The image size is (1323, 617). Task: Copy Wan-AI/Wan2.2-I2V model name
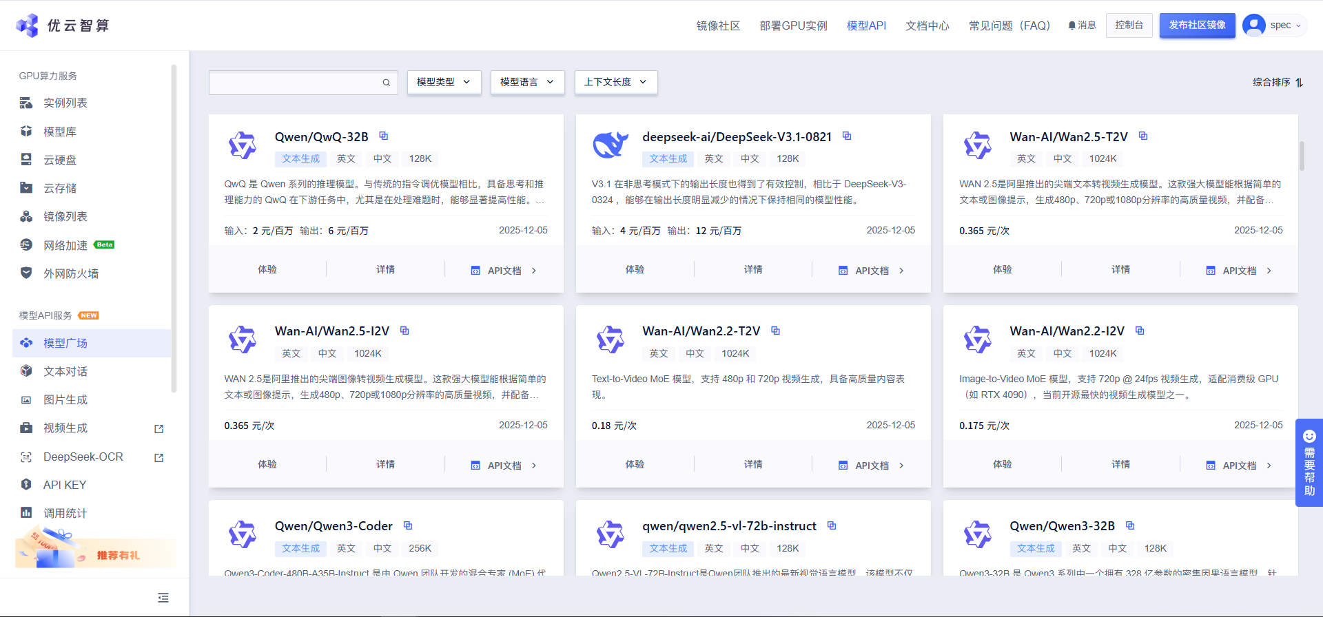1140,331
